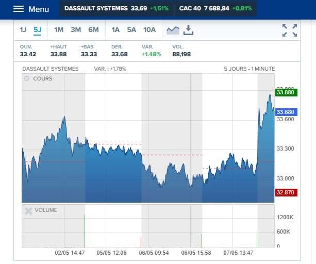This screenshot has height=264, width=316.
Task: Click the COURS panel label
Action: [43, 78]
